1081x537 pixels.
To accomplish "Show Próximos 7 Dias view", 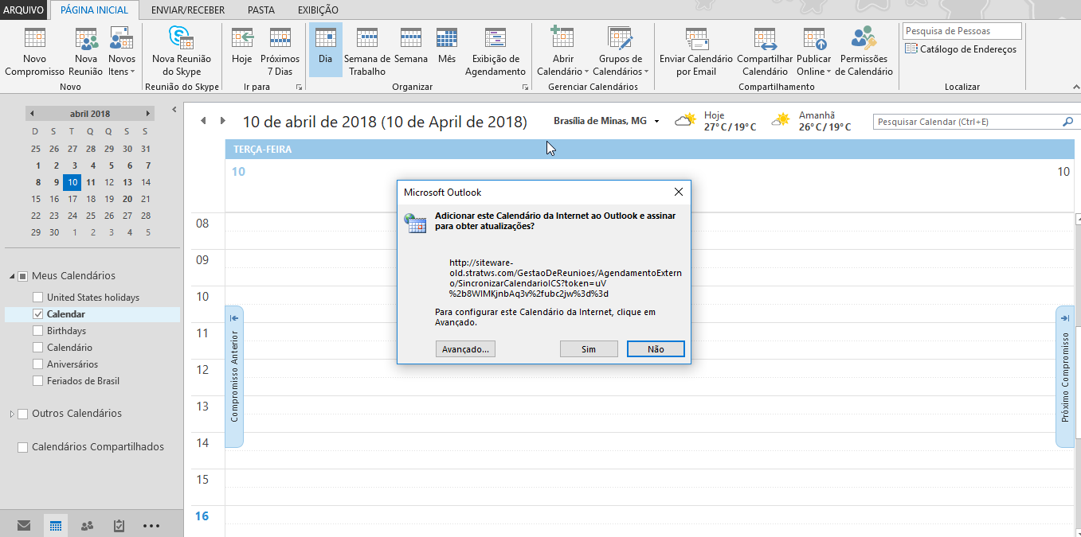I will coord(280,52).
